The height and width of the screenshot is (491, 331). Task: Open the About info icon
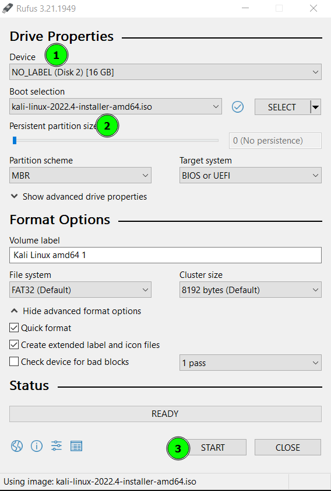pyautogui.click(x=37, y=446)
